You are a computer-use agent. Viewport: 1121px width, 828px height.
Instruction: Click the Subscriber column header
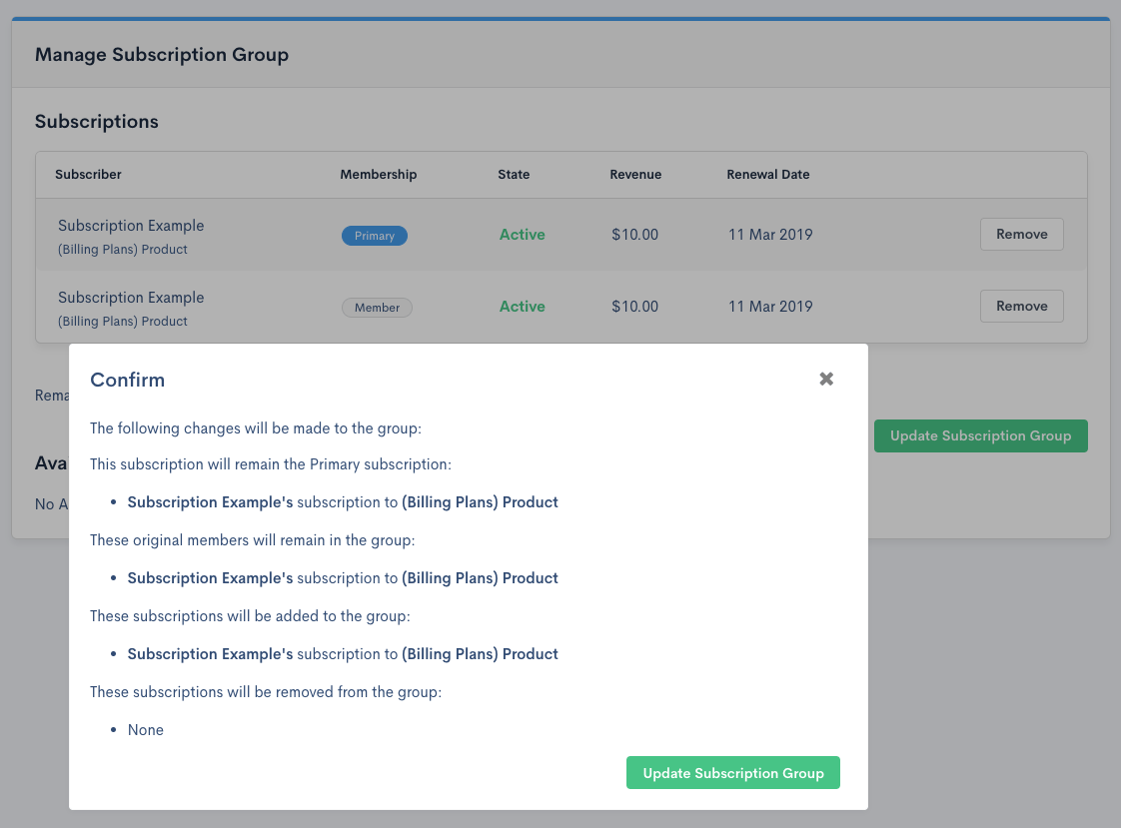click(88, 174)
